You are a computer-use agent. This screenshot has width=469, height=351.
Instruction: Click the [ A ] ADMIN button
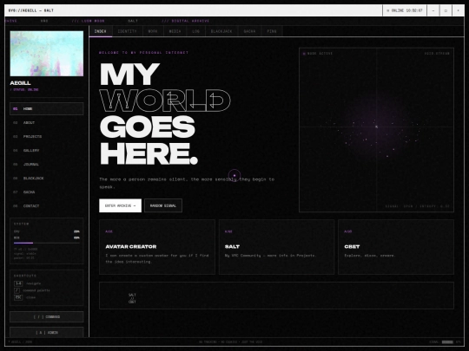click(47, 333)
